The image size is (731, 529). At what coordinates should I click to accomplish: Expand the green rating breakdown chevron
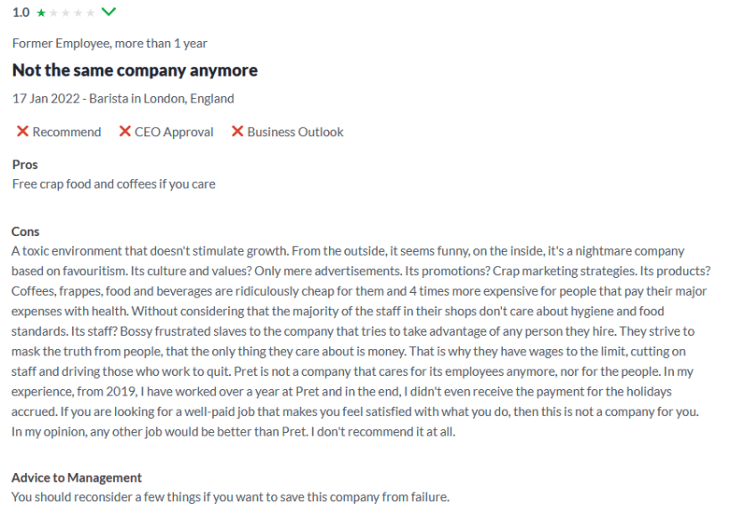[109, 12]
